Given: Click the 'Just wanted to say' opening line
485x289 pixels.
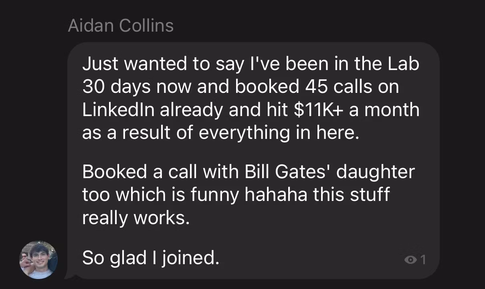Looking at the screenshot, I should click(160, 65).
